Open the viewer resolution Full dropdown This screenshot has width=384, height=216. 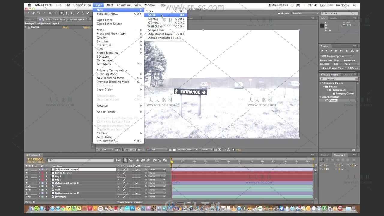coord(159,149)
